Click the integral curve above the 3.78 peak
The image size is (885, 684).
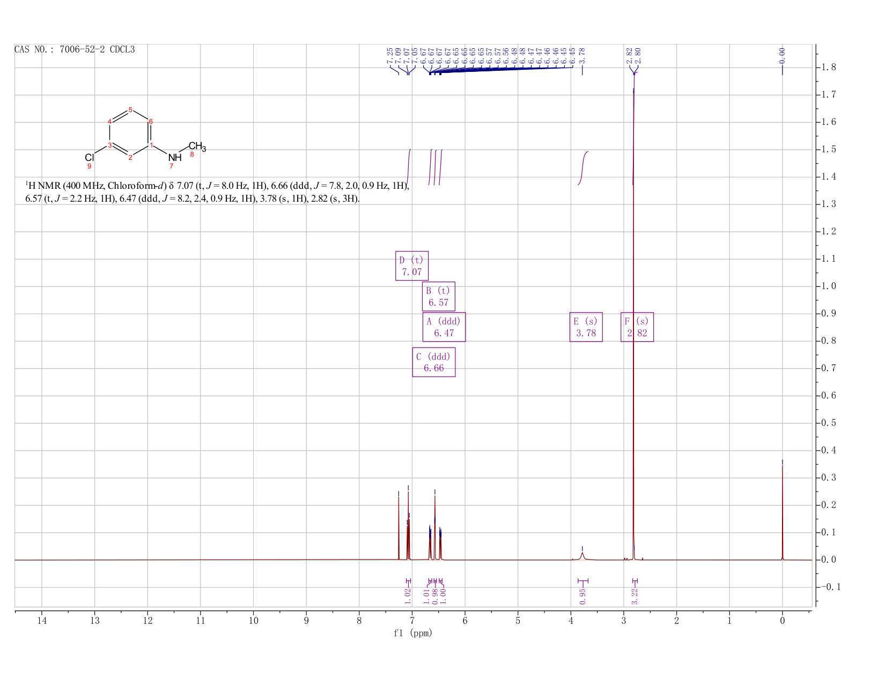583,168
